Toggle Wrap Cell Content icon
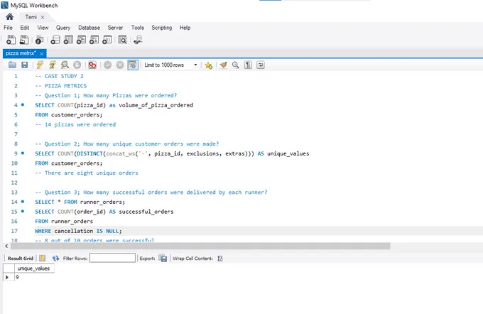Viewport: 483px width, 314px height. [x=220, y=258]
